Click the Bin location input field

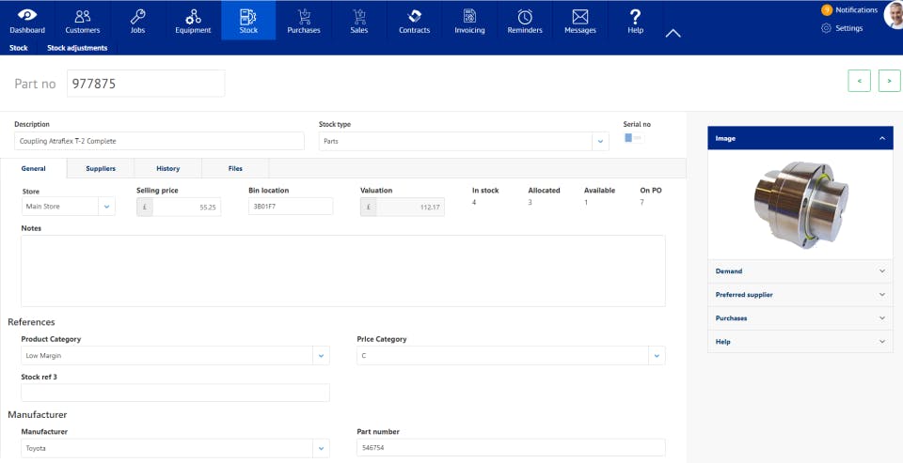coord(291,206)
